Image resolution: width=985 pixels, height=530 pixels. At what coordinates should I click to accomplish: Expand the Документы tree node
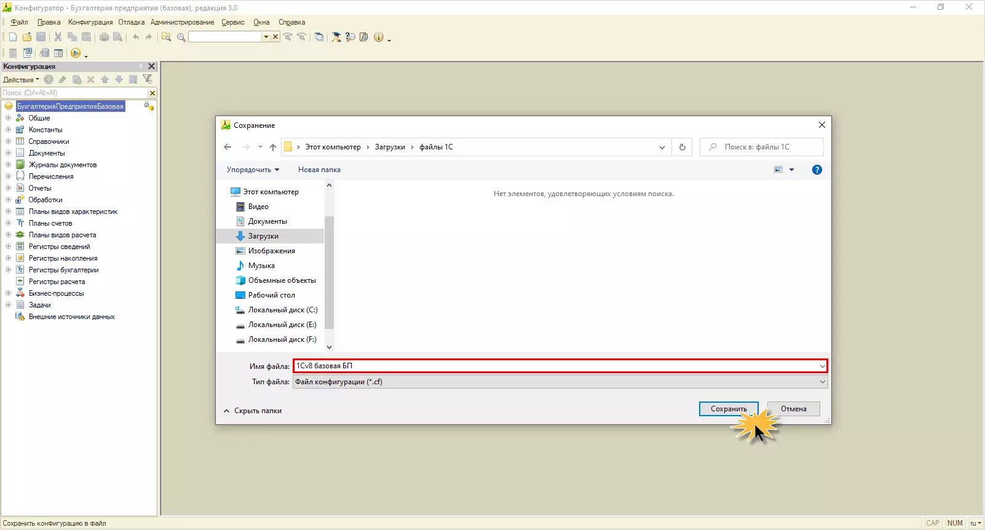point(8,153)
